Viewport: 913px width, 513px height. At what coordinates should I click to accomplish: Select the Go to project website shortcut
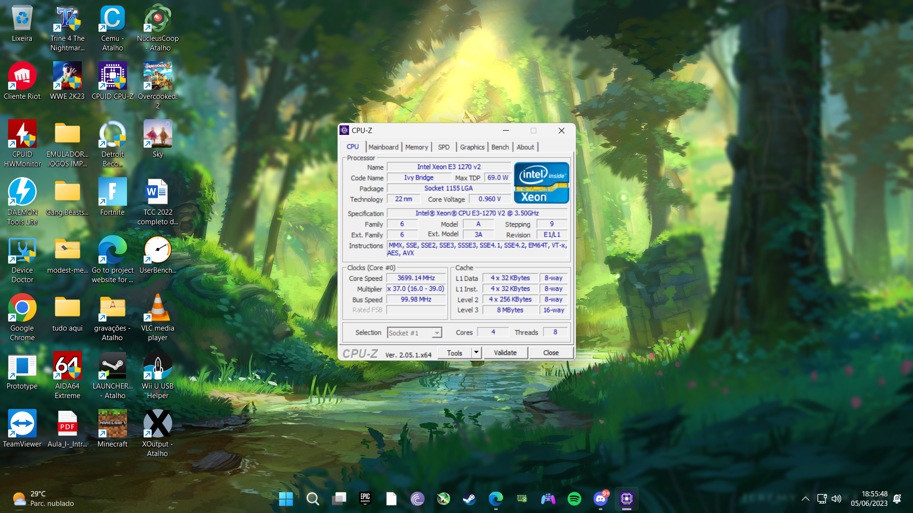[113, 260]
